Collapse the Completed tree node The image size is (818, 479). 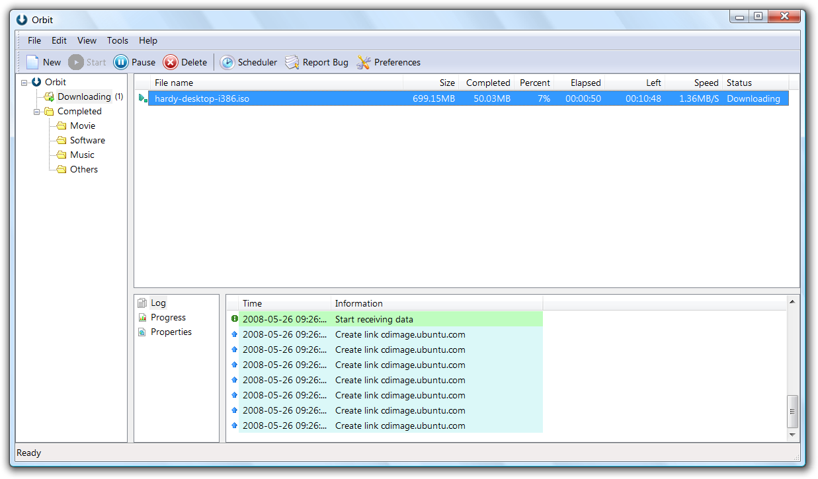tap(37, 112)
